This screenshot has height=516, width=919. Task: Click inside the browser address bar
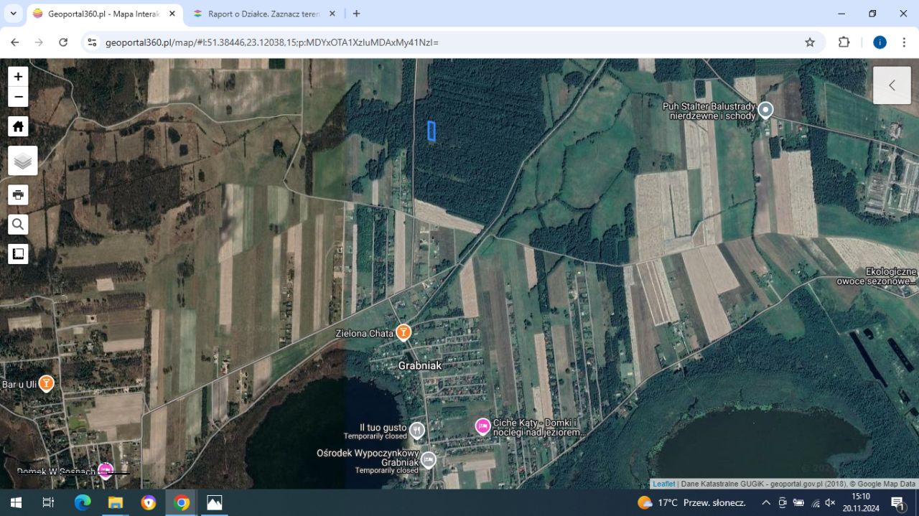point(287,42)
